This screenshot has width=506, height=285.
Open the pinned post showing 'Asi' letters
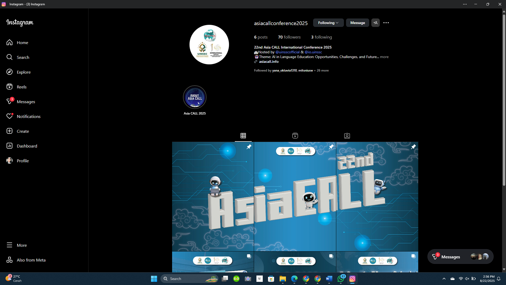point(213,197)
